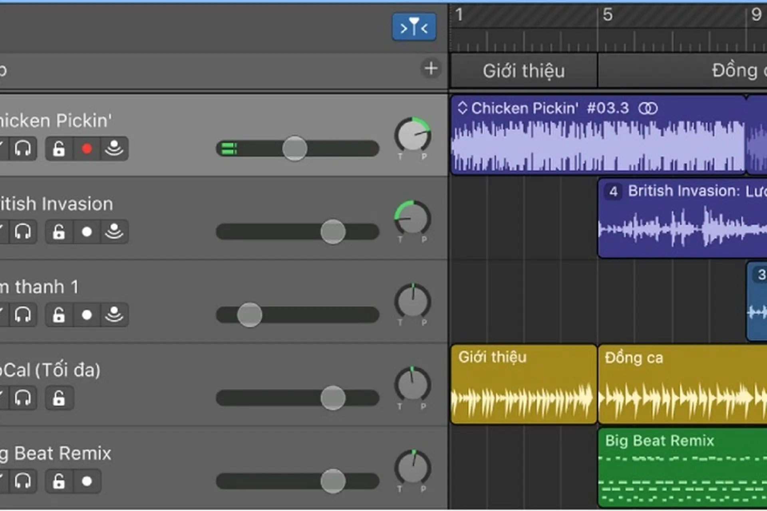
Task: Select the green Big Beat Remix region
Action: (x=682, y=467)
